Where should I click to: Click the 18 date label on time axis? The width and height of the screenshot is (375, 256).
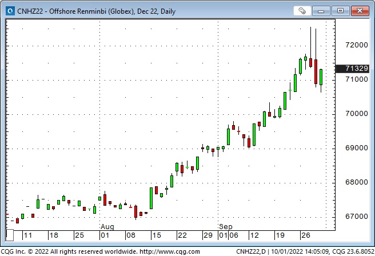54,235
